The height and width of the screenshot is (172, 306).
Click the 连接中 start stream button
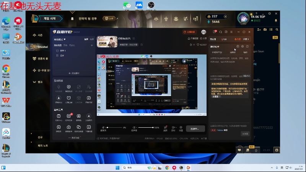coord(195,129)
